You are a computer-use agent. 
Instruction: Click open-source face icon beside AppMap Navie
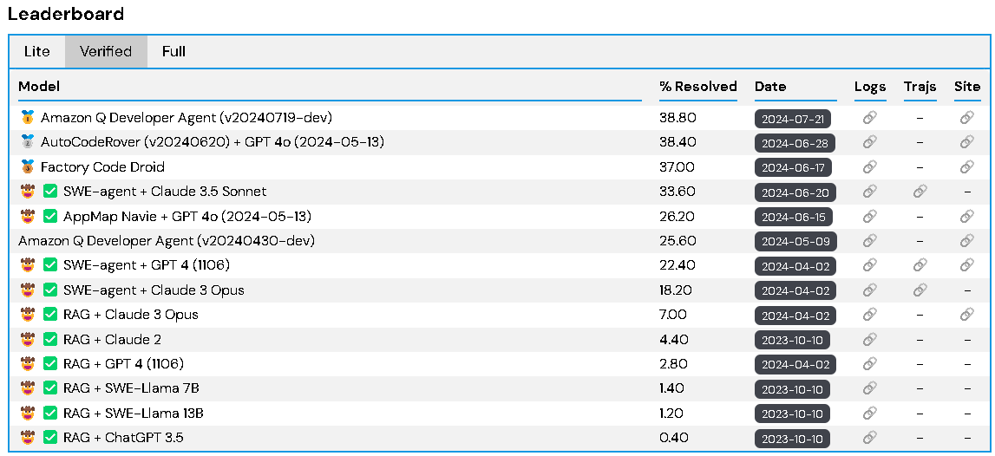tap(27, 216)
